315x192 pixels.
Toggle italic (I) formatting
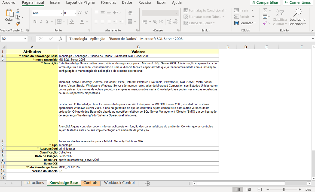[x=41, y=22]
